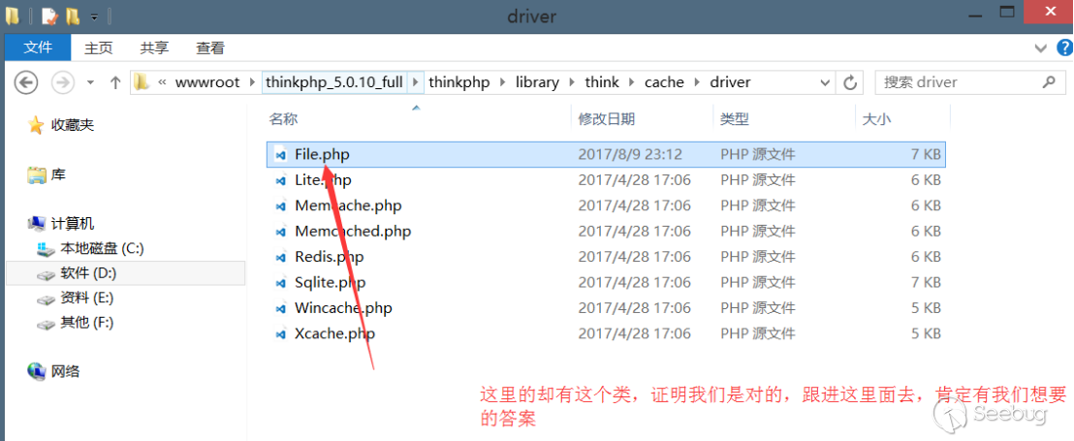Screen dimensions: 1074x441
Task: Click wwwroot in the address path
Action: (x=207, y=82)
